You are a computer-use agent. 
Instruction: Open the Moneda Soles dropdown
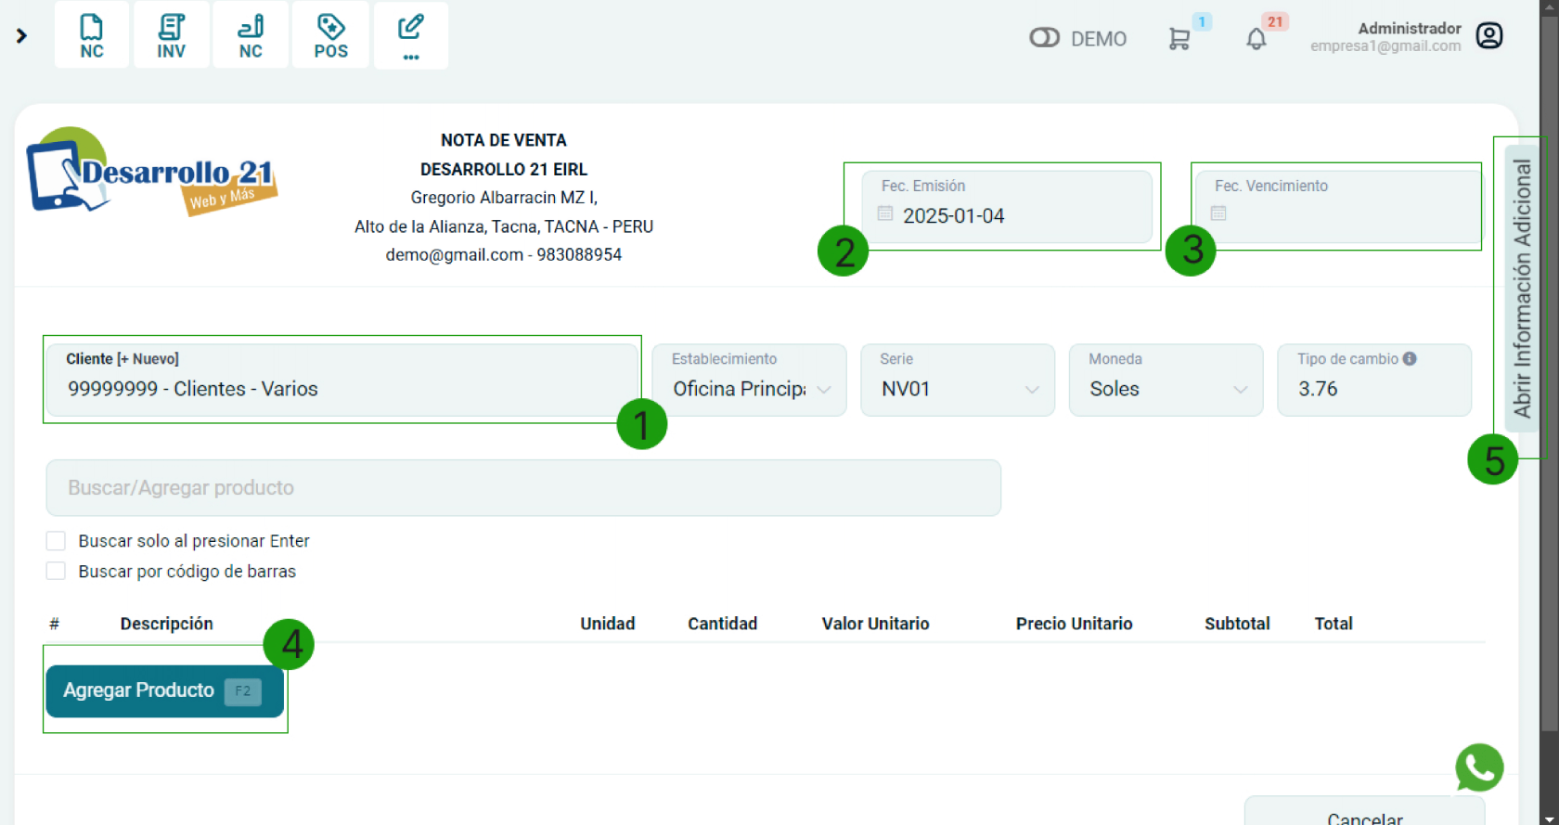pyautogui.click(x=1166, y=389)
